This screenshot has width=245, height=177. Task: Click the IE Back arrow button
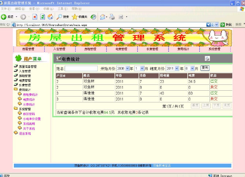click(x=4, y=17)
